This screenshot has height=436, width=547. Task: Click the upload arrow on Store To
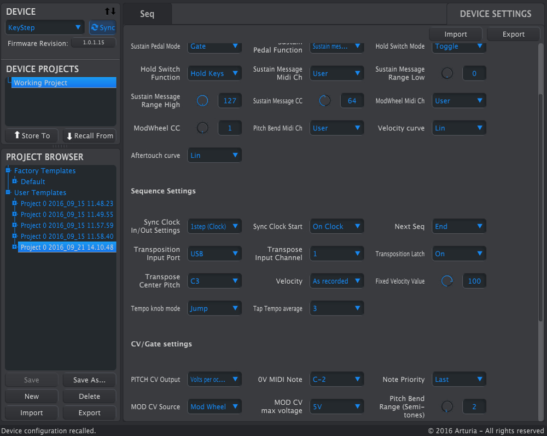pyautogui.click(x=16, y=135)
